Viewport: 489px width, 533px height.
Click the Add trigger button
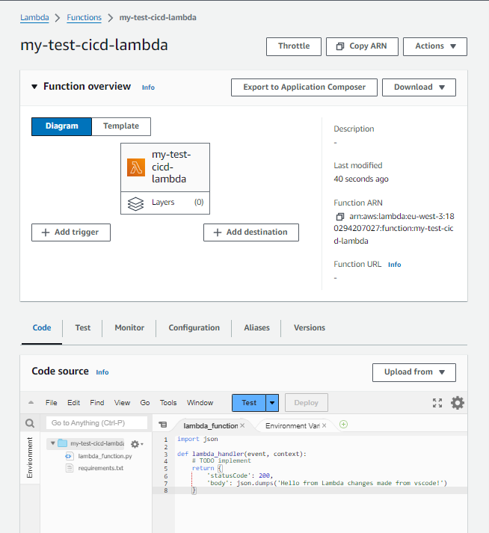70,232
